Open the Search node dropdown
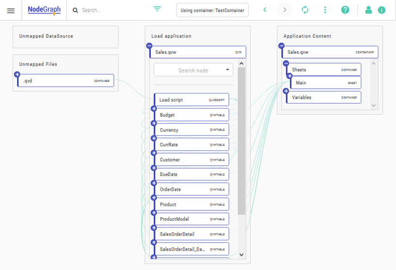 click(x=193, y=70)
